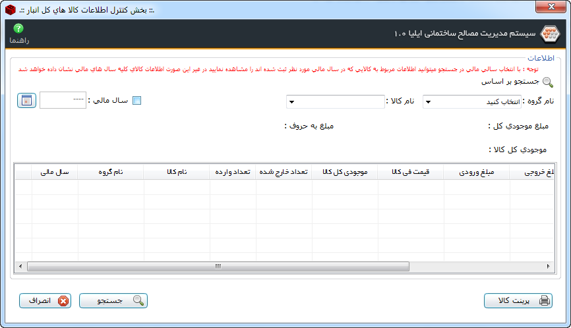The width and height of the screenshot is (571, 328).
Task: Click the table's horizontal scrollbar left arrow
Action: [x=20, y=266]
